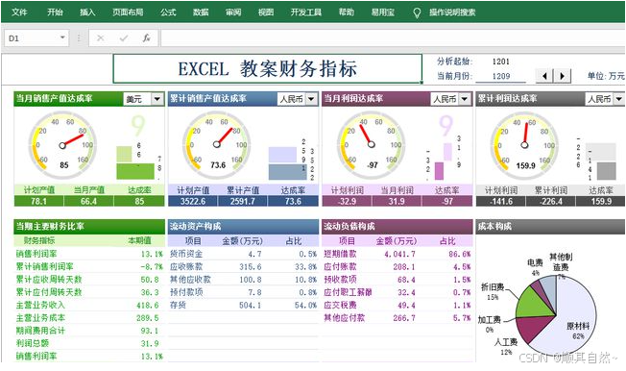Click the 累计利润 value -226.4
This screenshot has width=626, height=371.
click(550, 201)
